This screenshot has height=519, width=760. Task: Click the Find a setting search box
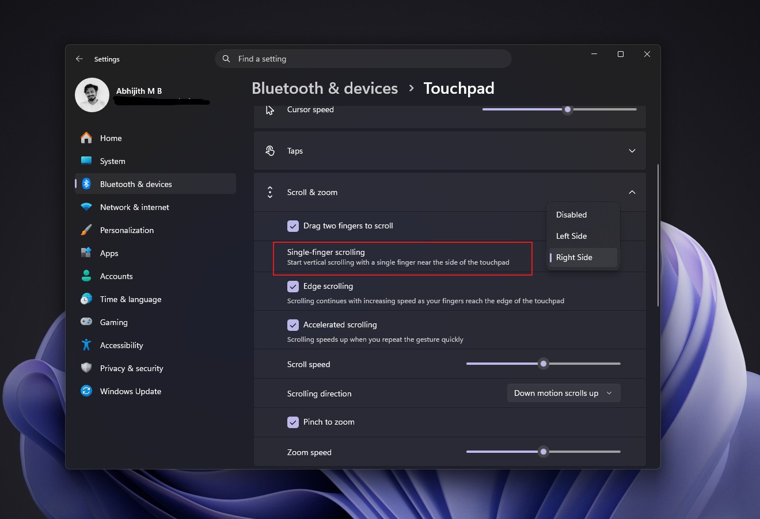[363, 59]
